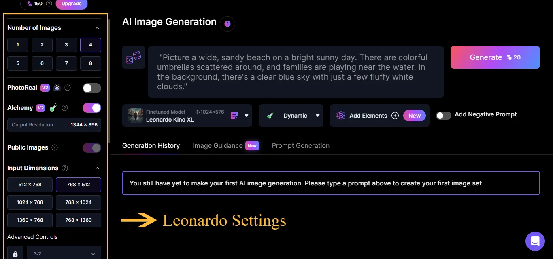The image size is (553, 259).
Task: Open the Leonardo Kino XL model dropdown
Action: click(246, 116)
